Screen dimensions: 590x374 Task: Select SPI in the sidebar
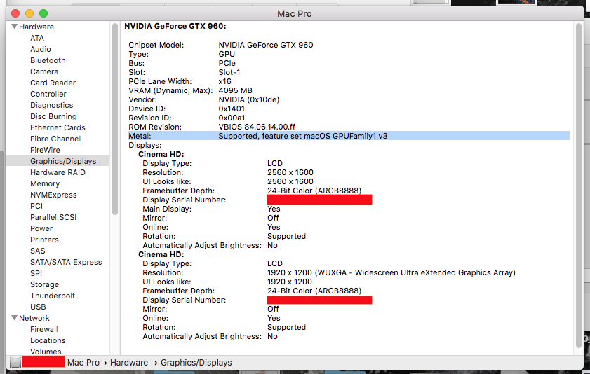coord(36,273)
